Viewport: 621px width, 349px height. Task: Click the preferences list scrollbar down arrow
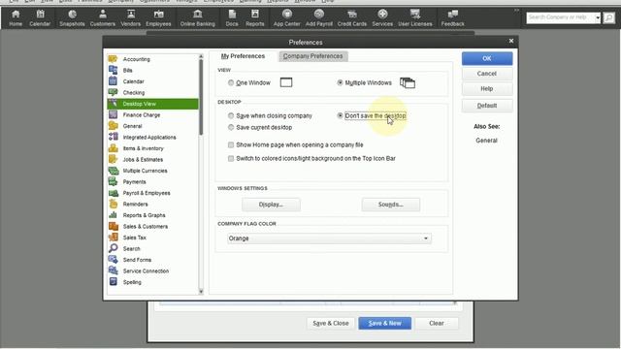click(x=201, y=292)
